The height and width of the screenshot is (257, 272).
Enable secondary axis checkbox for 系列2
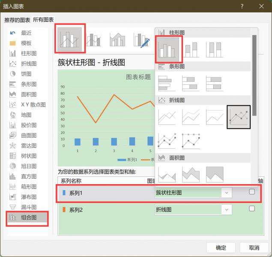click(x=252, y=209)
